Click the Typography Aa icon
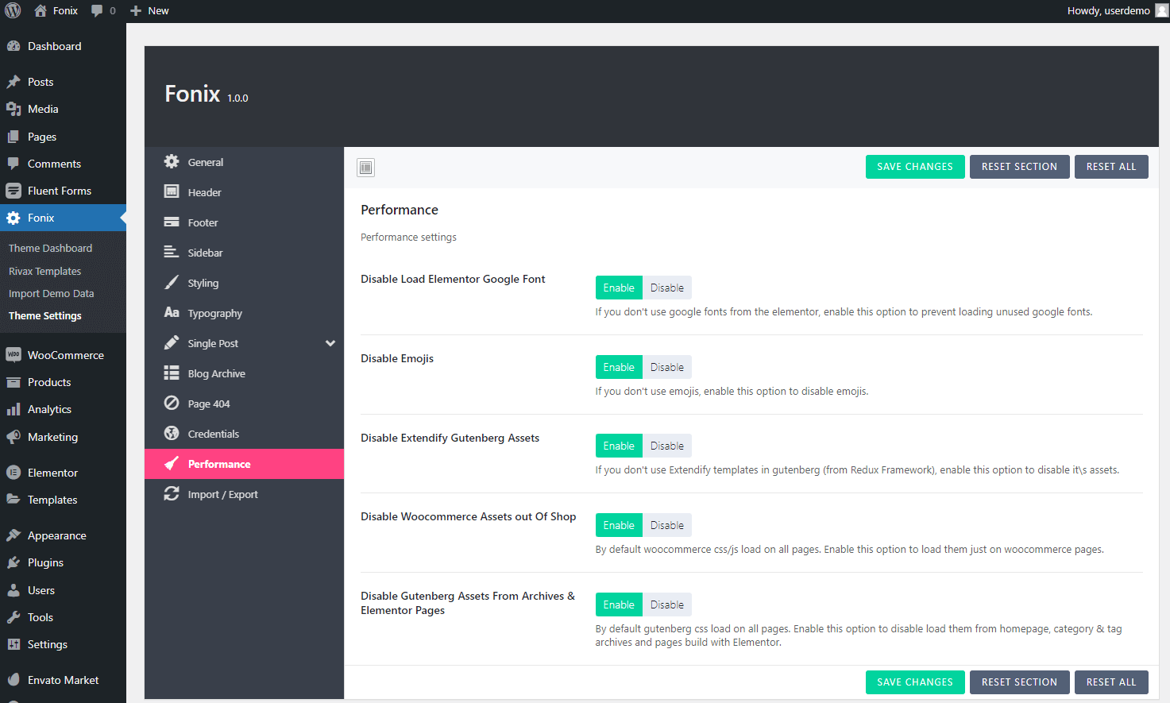Image resolution: width=1170 pixels, height=703 pixels. click(x=172, y=313)
